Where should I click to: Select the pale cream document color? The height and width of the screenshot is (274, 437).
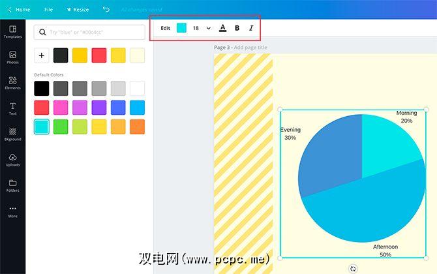[137, 55]
